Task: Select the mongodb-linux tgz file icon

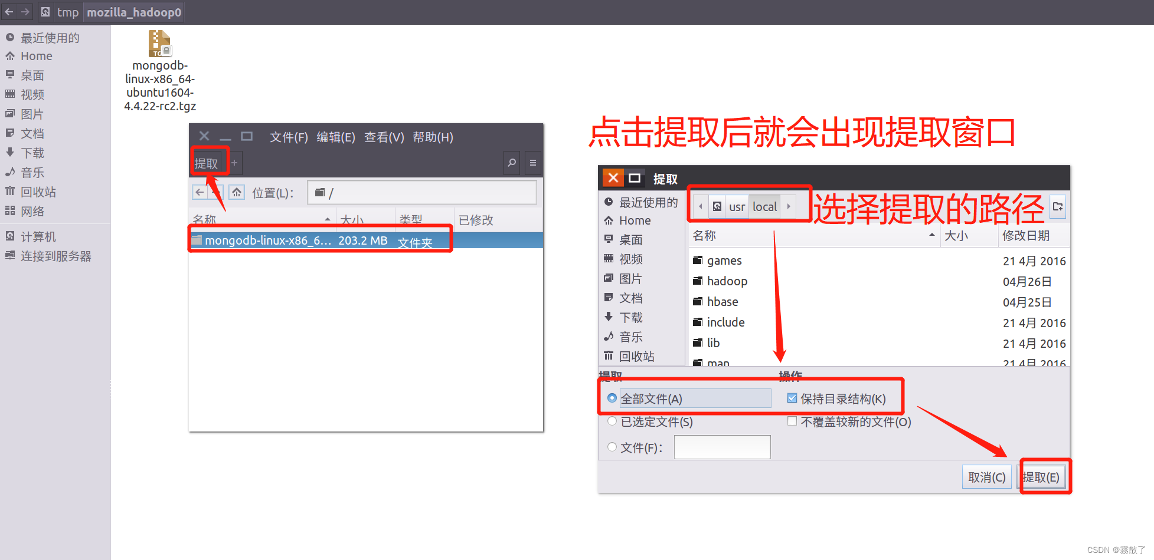Action: click(x=158, y=42)
